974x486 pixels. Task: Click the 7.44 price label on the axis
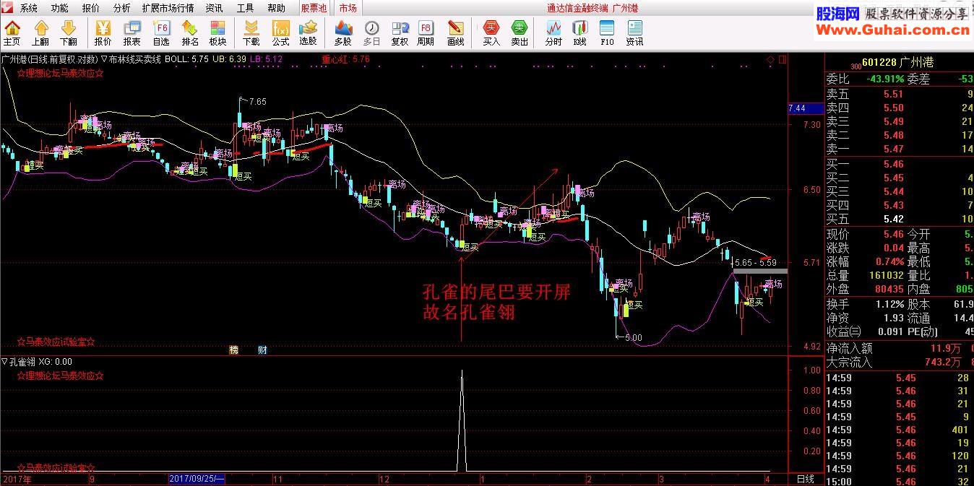click(x=806, y=108)
